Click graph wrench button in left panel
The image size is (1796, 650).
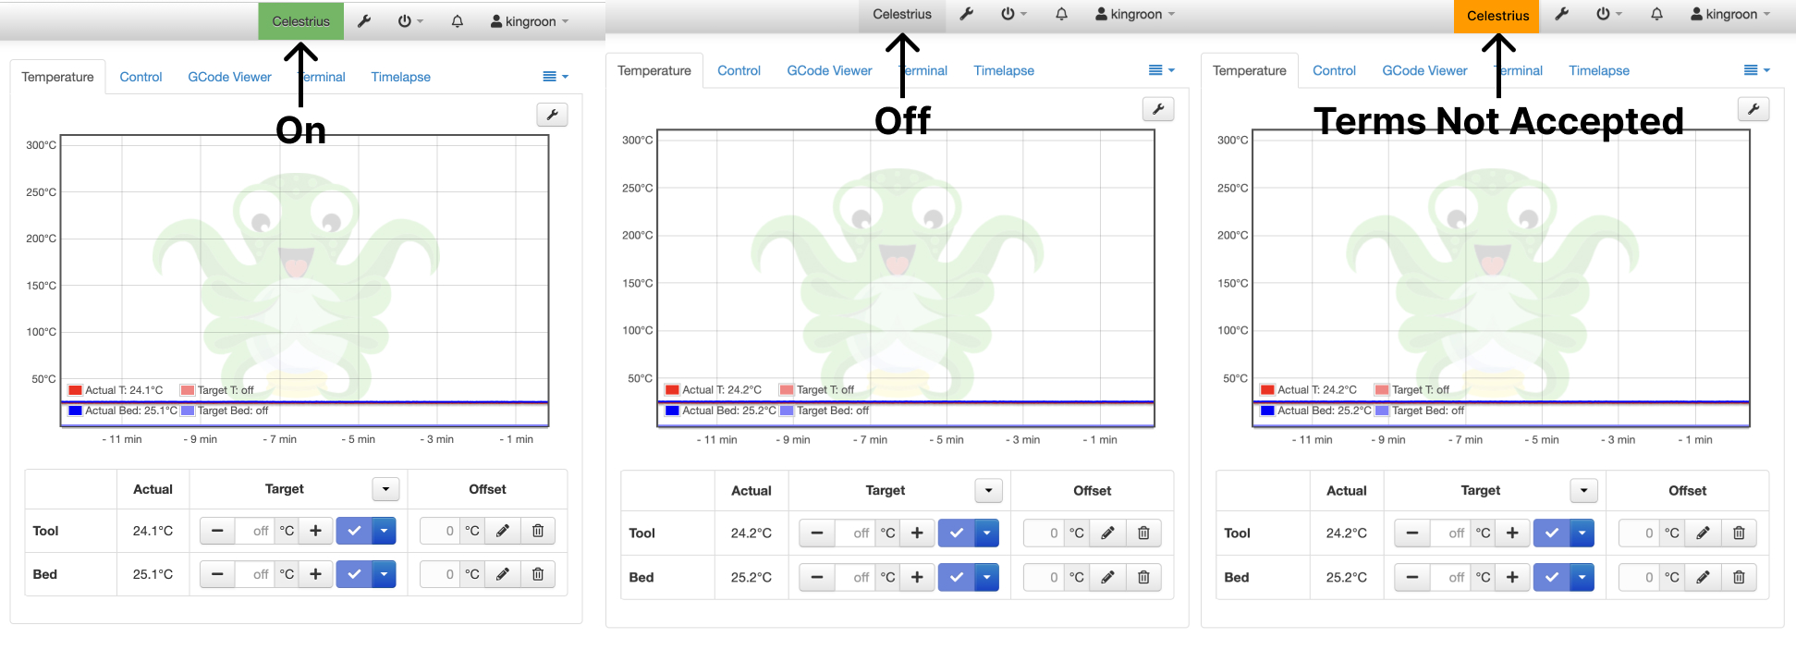(552, 115)
